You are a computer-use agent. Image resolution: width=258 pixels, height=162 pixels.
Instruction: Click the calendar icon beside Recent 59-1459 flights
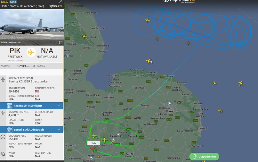coord(10,106)
